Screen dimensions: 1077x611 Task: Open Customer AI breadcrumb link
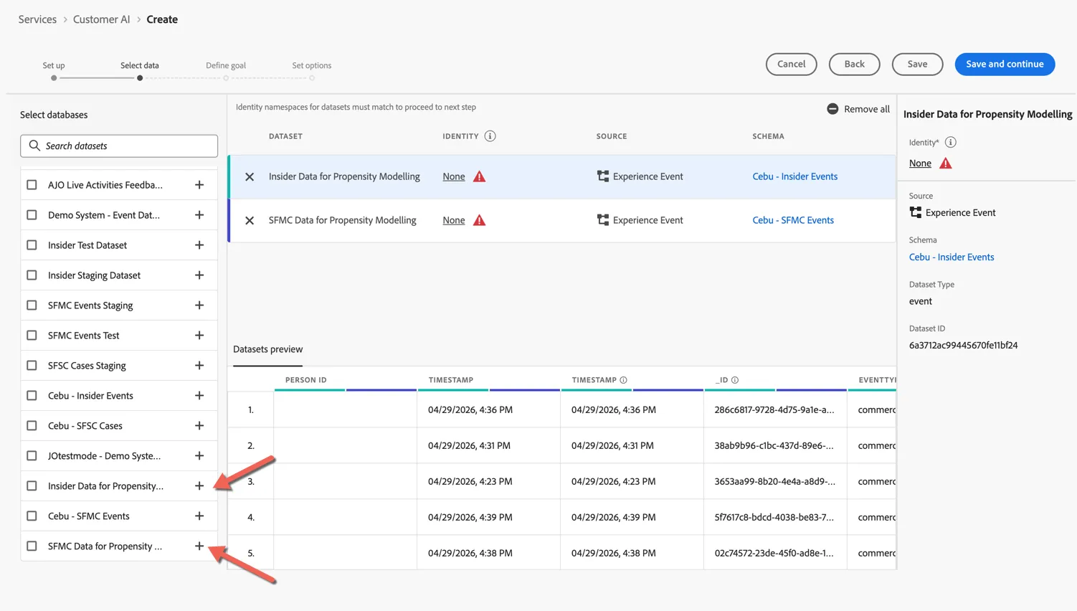(101, 19)
